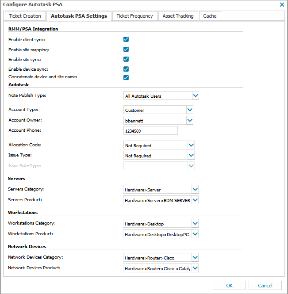
Task: Uncheck Enable site mapping
Action: coord(126,50)
